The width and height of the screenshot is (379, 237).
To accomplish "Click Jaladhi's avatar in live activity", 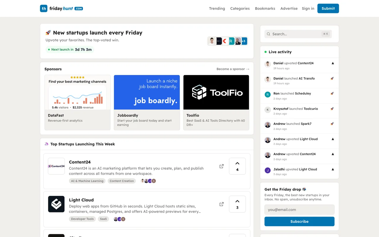I will (268, 170).
